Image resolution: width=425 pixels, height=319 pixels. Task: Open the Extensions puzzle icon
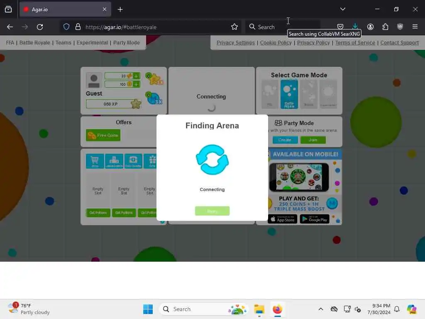click(385, 27)
